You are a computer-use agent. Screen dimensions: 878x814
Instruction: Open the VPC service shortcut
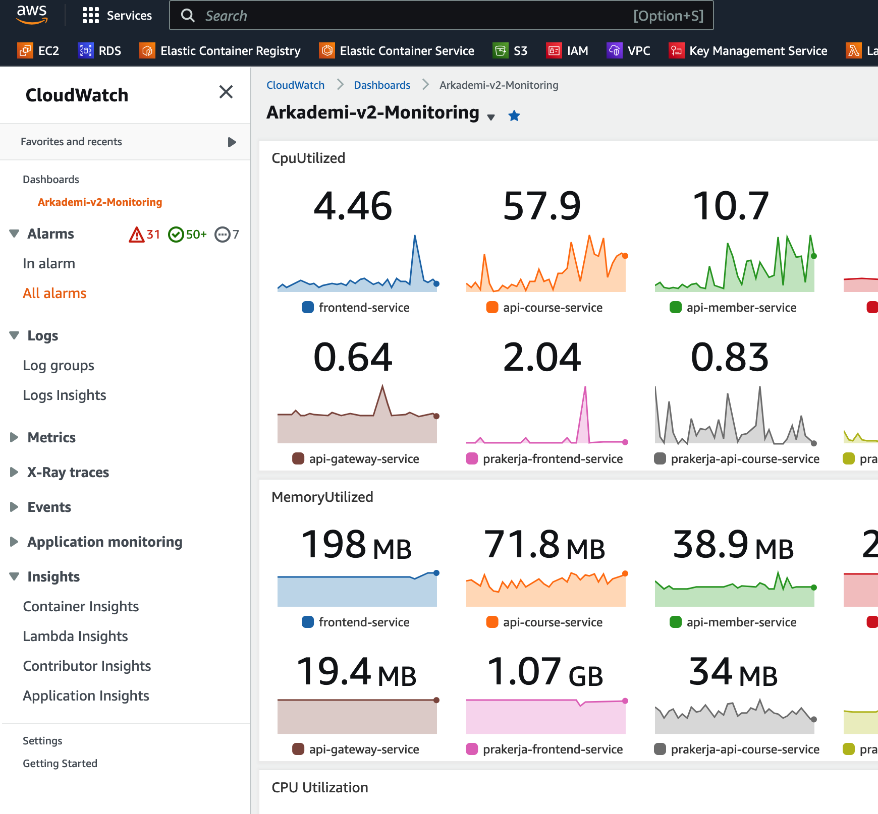point(628,51)
